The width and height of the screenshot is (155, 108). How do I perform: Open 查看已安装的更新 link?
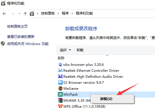click(x=21, y=37)
